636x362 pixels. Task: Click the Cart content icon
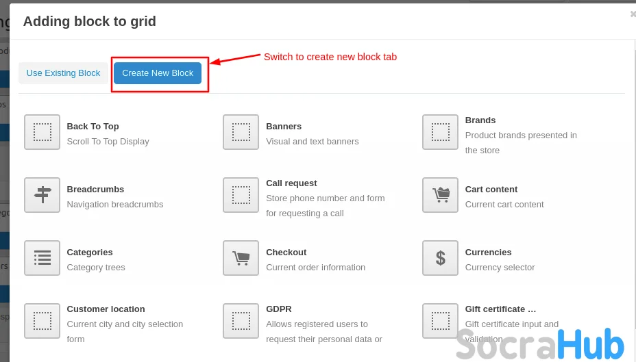[x=440, y=195]
